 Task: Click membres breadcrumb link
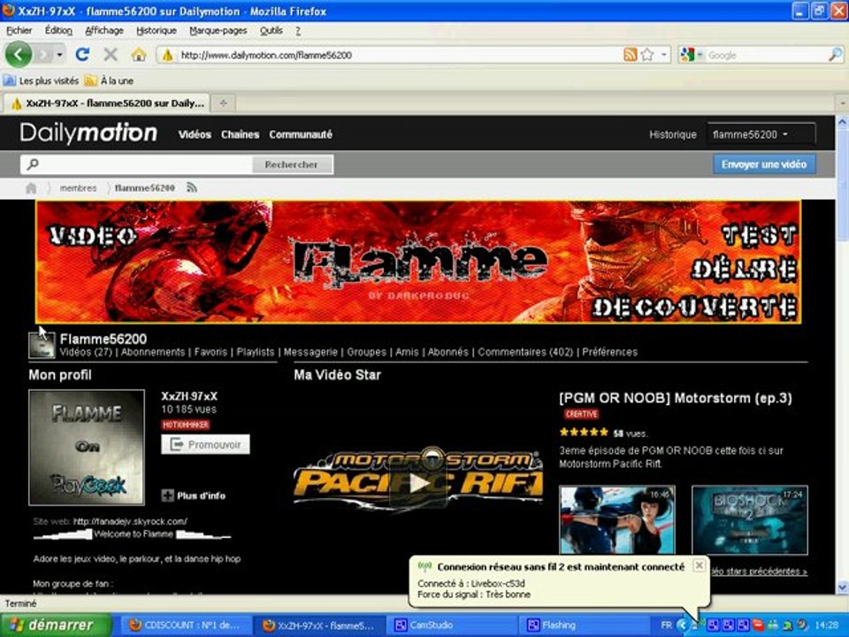[78, 188]
